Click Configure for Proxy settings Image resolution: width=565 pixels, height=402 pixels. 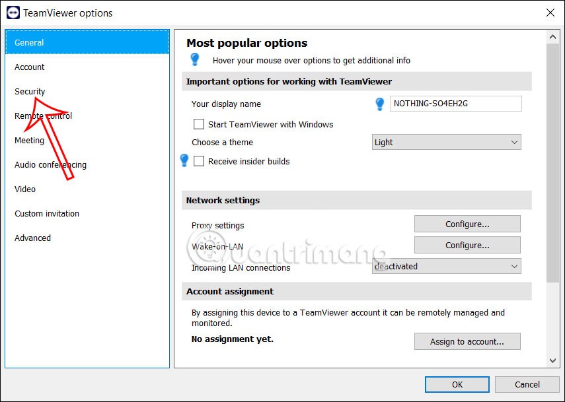467,224
